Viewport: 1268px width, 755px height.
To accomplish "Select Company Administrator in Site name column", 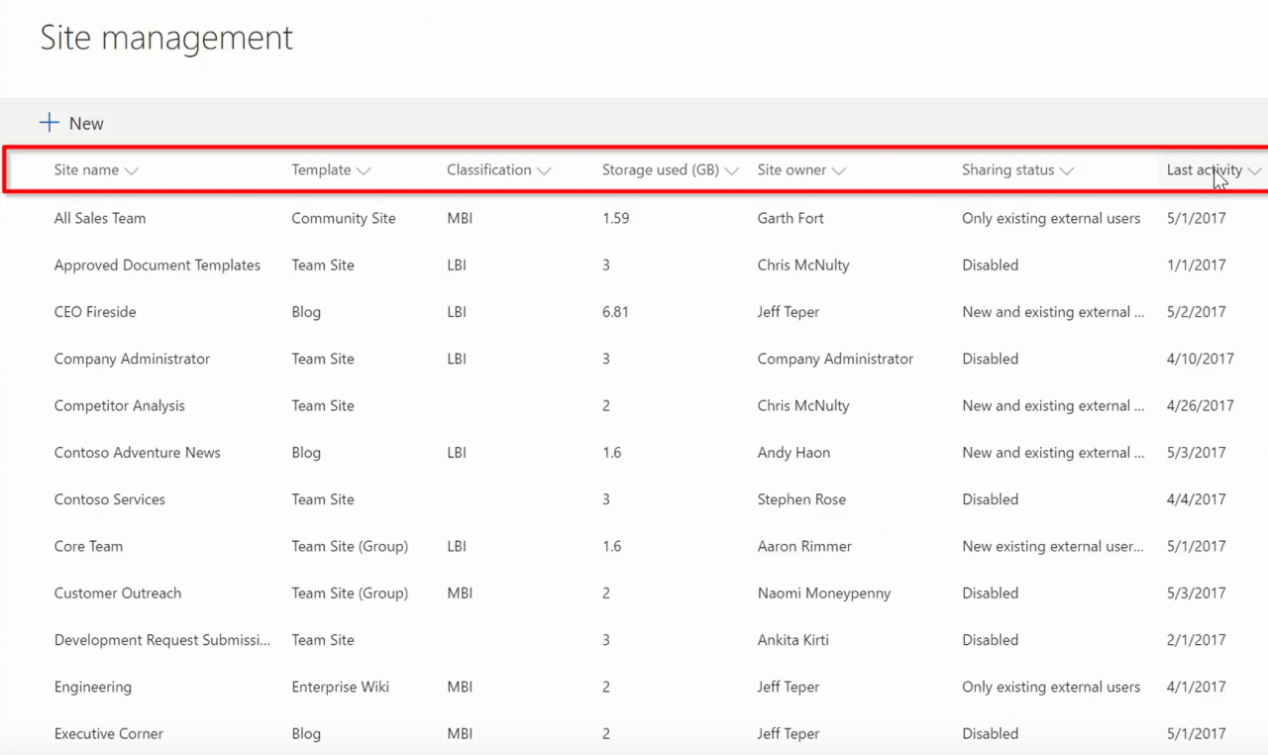I will (132, 359).
